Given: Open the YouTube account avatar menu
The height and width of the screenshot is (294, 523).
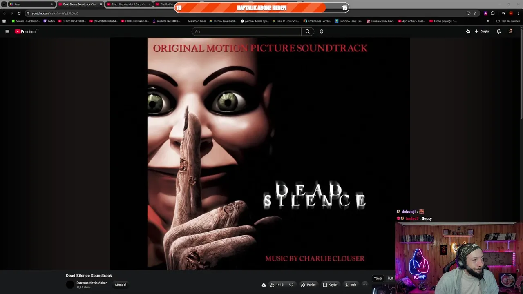Looking at the screenshot, I should click(510, 31).
